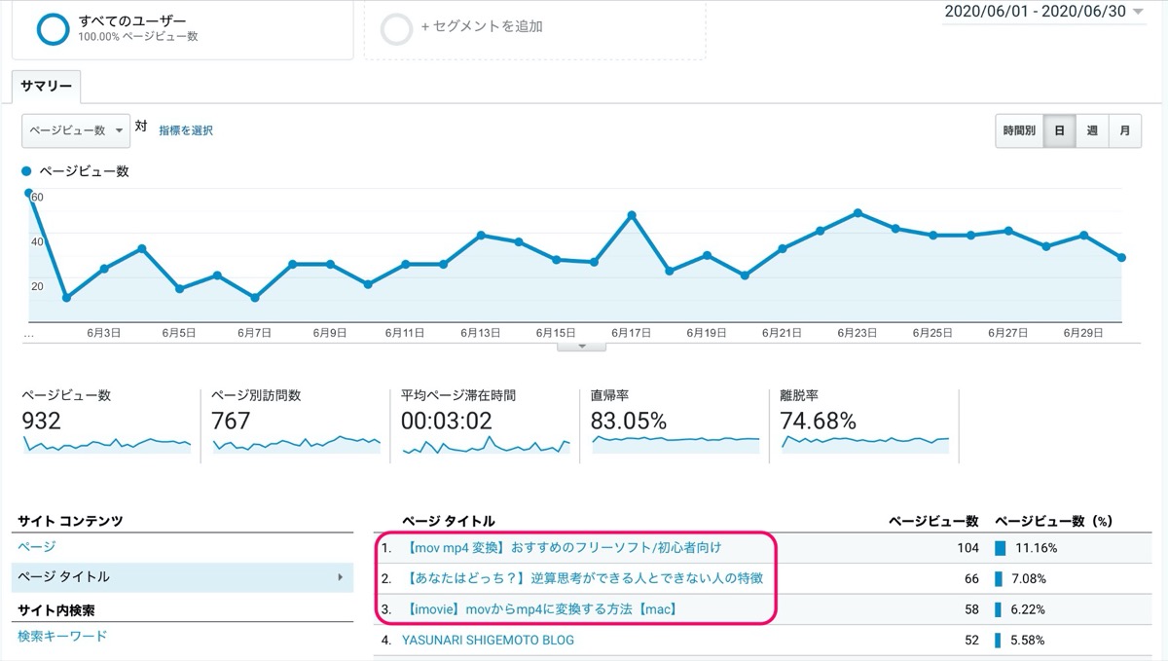Click the すべてのユーザー segment circle icon
The height and width of the screenshot is (661, 1168).
53,28
